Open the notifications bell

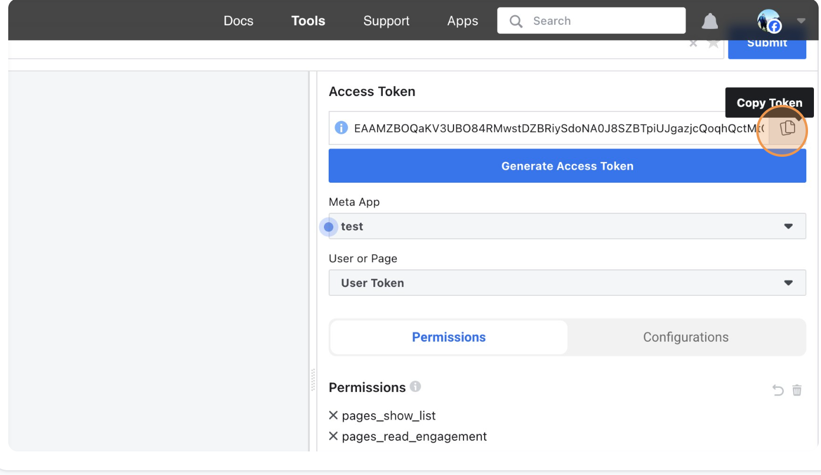pyautogui.click(x=710, y=21)
